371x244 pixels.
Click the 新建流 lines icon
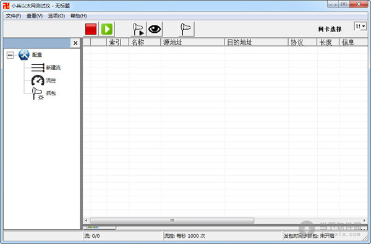click(38, 68)
